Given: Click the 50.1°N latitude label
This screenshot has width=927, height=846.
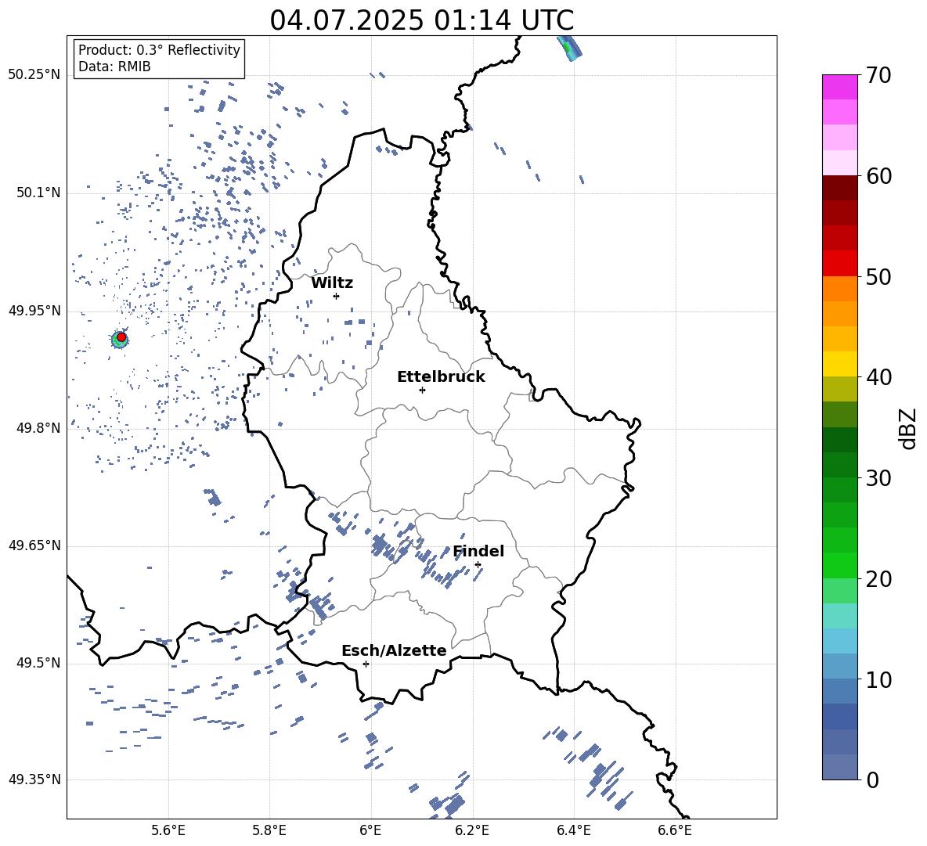Looking at the screenshot, I should coord(38,193).
